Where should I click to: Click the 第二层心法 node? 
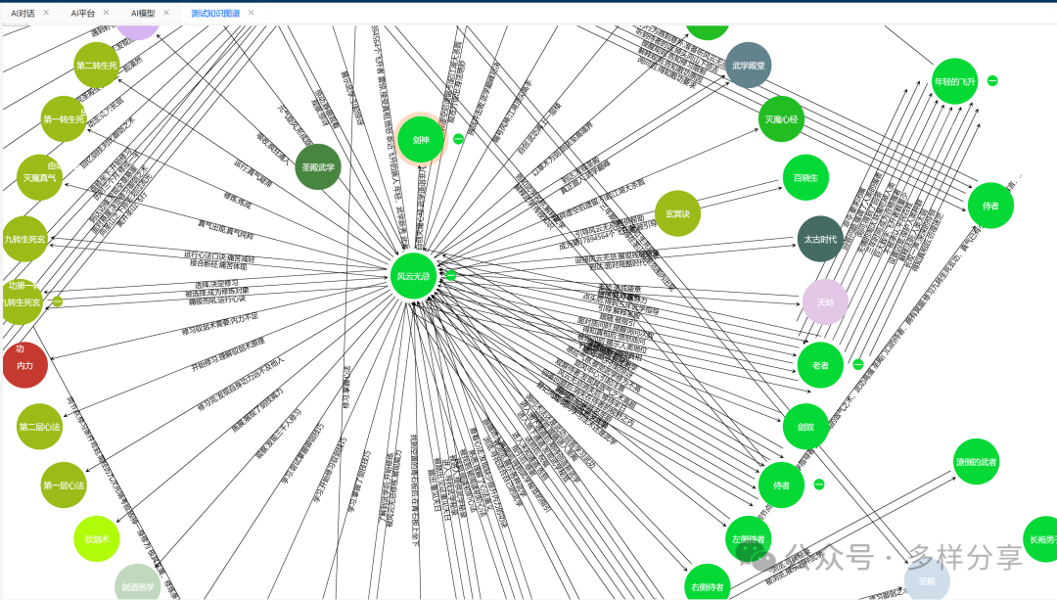tap(40, 427)
